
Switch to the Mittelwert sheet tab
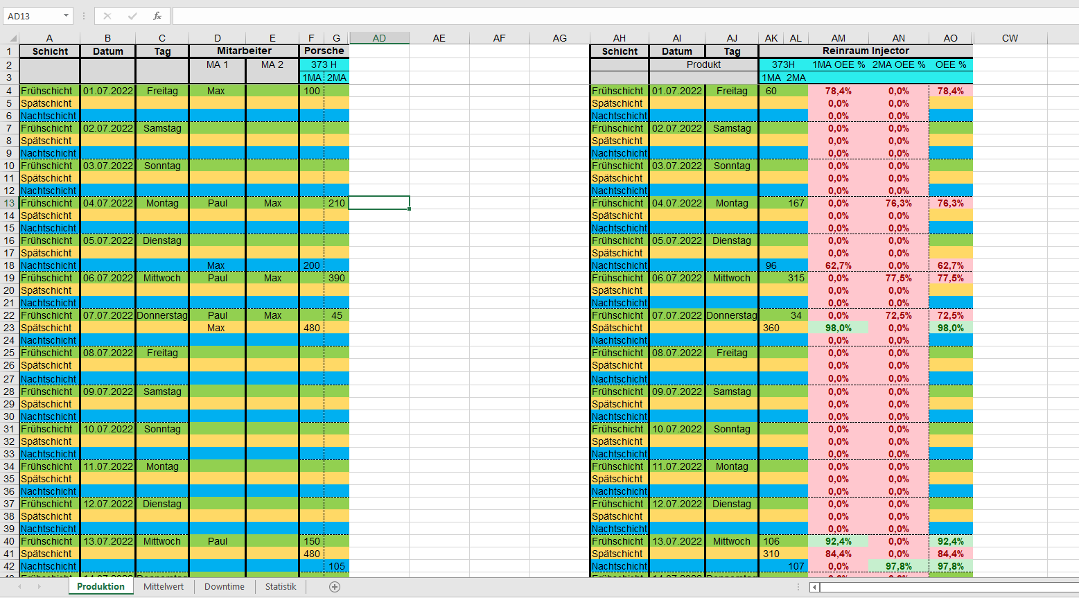point(164,587)
